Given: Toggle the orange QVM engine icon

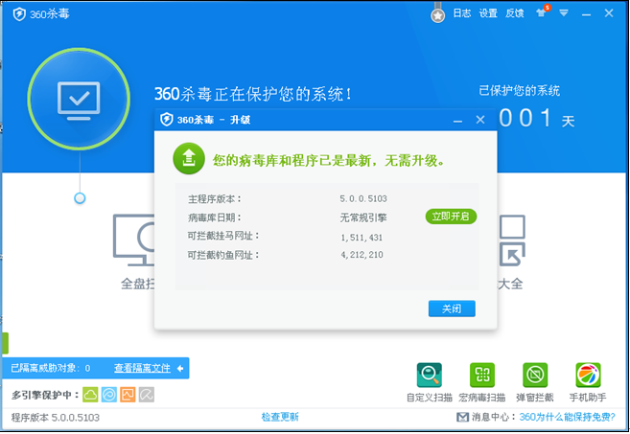Looking at the screenshot, I should 128,395.
